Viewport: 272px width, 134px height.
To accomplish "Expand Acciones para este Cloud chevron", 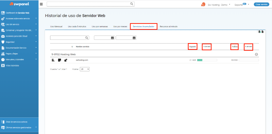I will click(36, 36).
